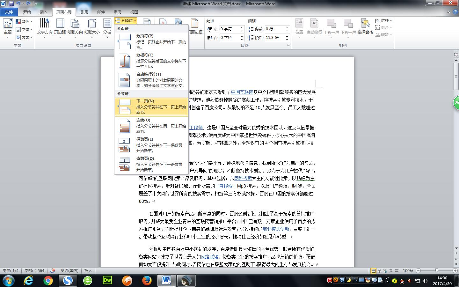Switch to the 邮件 Mailings tab
The width and height of the screenshot is (459, 287).
[x=101, y=12]
